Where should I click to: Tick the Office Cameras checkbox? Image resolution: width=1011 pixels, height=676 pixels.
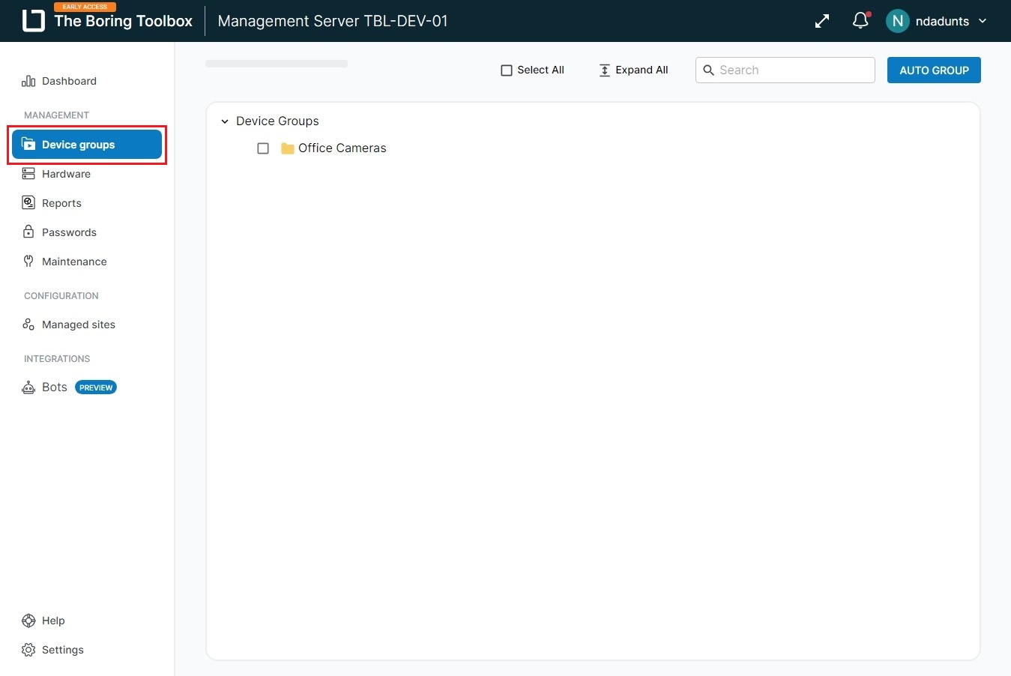tap(263, 148)
